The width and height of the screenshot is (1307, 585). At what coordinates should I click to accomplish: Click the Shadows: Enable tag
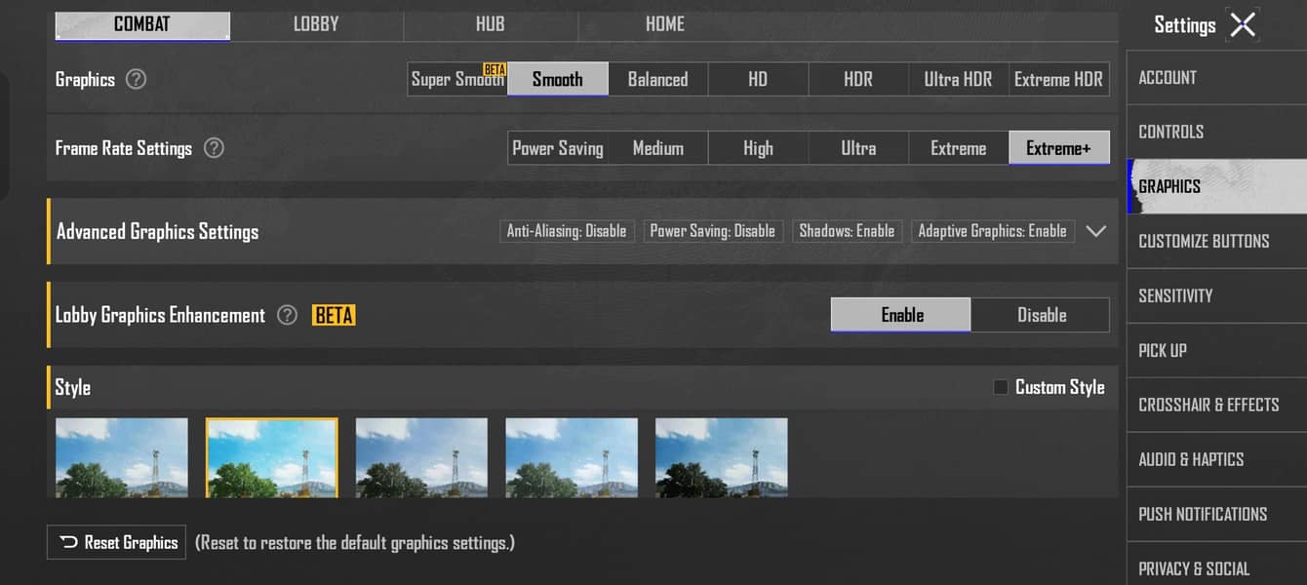pos(847,231)
